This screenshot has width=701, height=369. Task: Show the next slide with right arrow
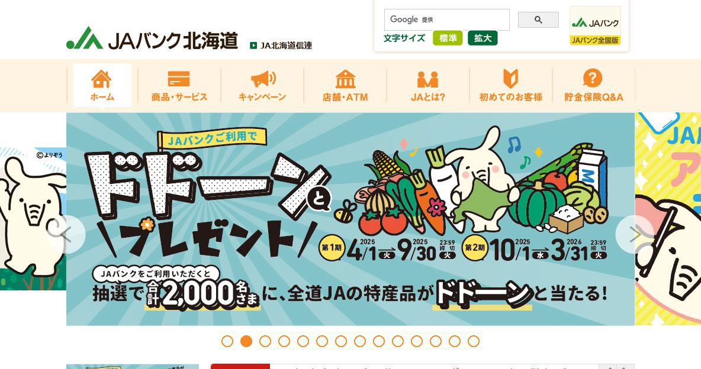(634, 235)
